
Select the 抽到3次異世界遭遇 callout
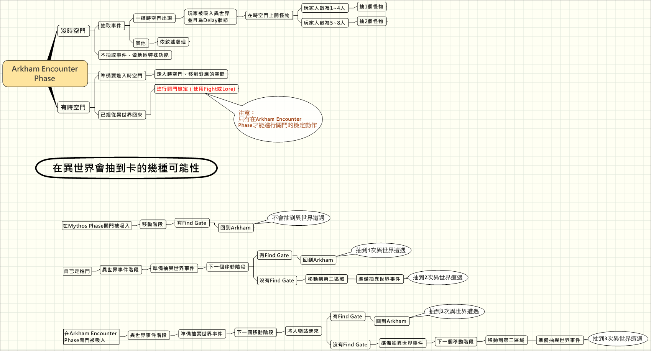click(x=618, y=339)
